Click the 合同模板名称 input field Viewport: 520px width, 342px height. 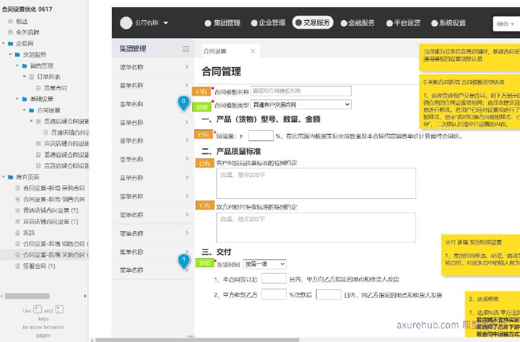point(301,91)
